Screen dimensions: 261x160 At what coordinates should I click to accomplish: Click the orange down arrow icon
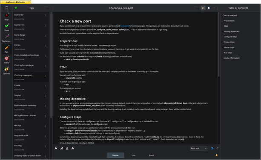click(x=217, y=155)
